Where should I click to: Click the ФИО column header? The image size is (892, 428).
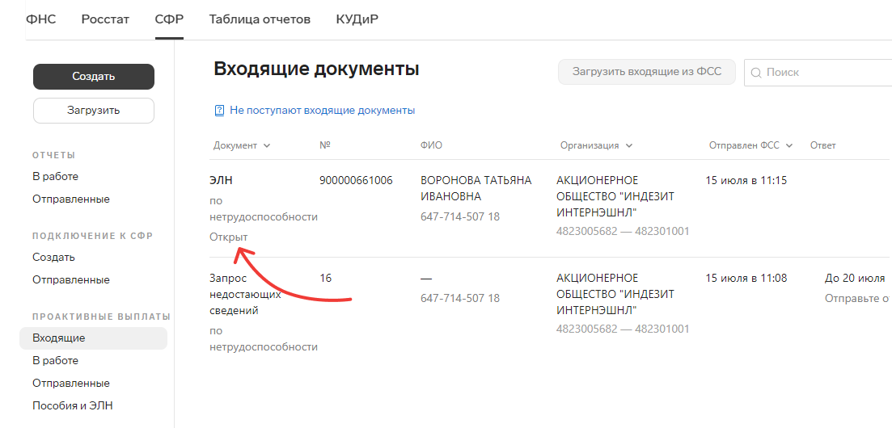pos(431,145)
